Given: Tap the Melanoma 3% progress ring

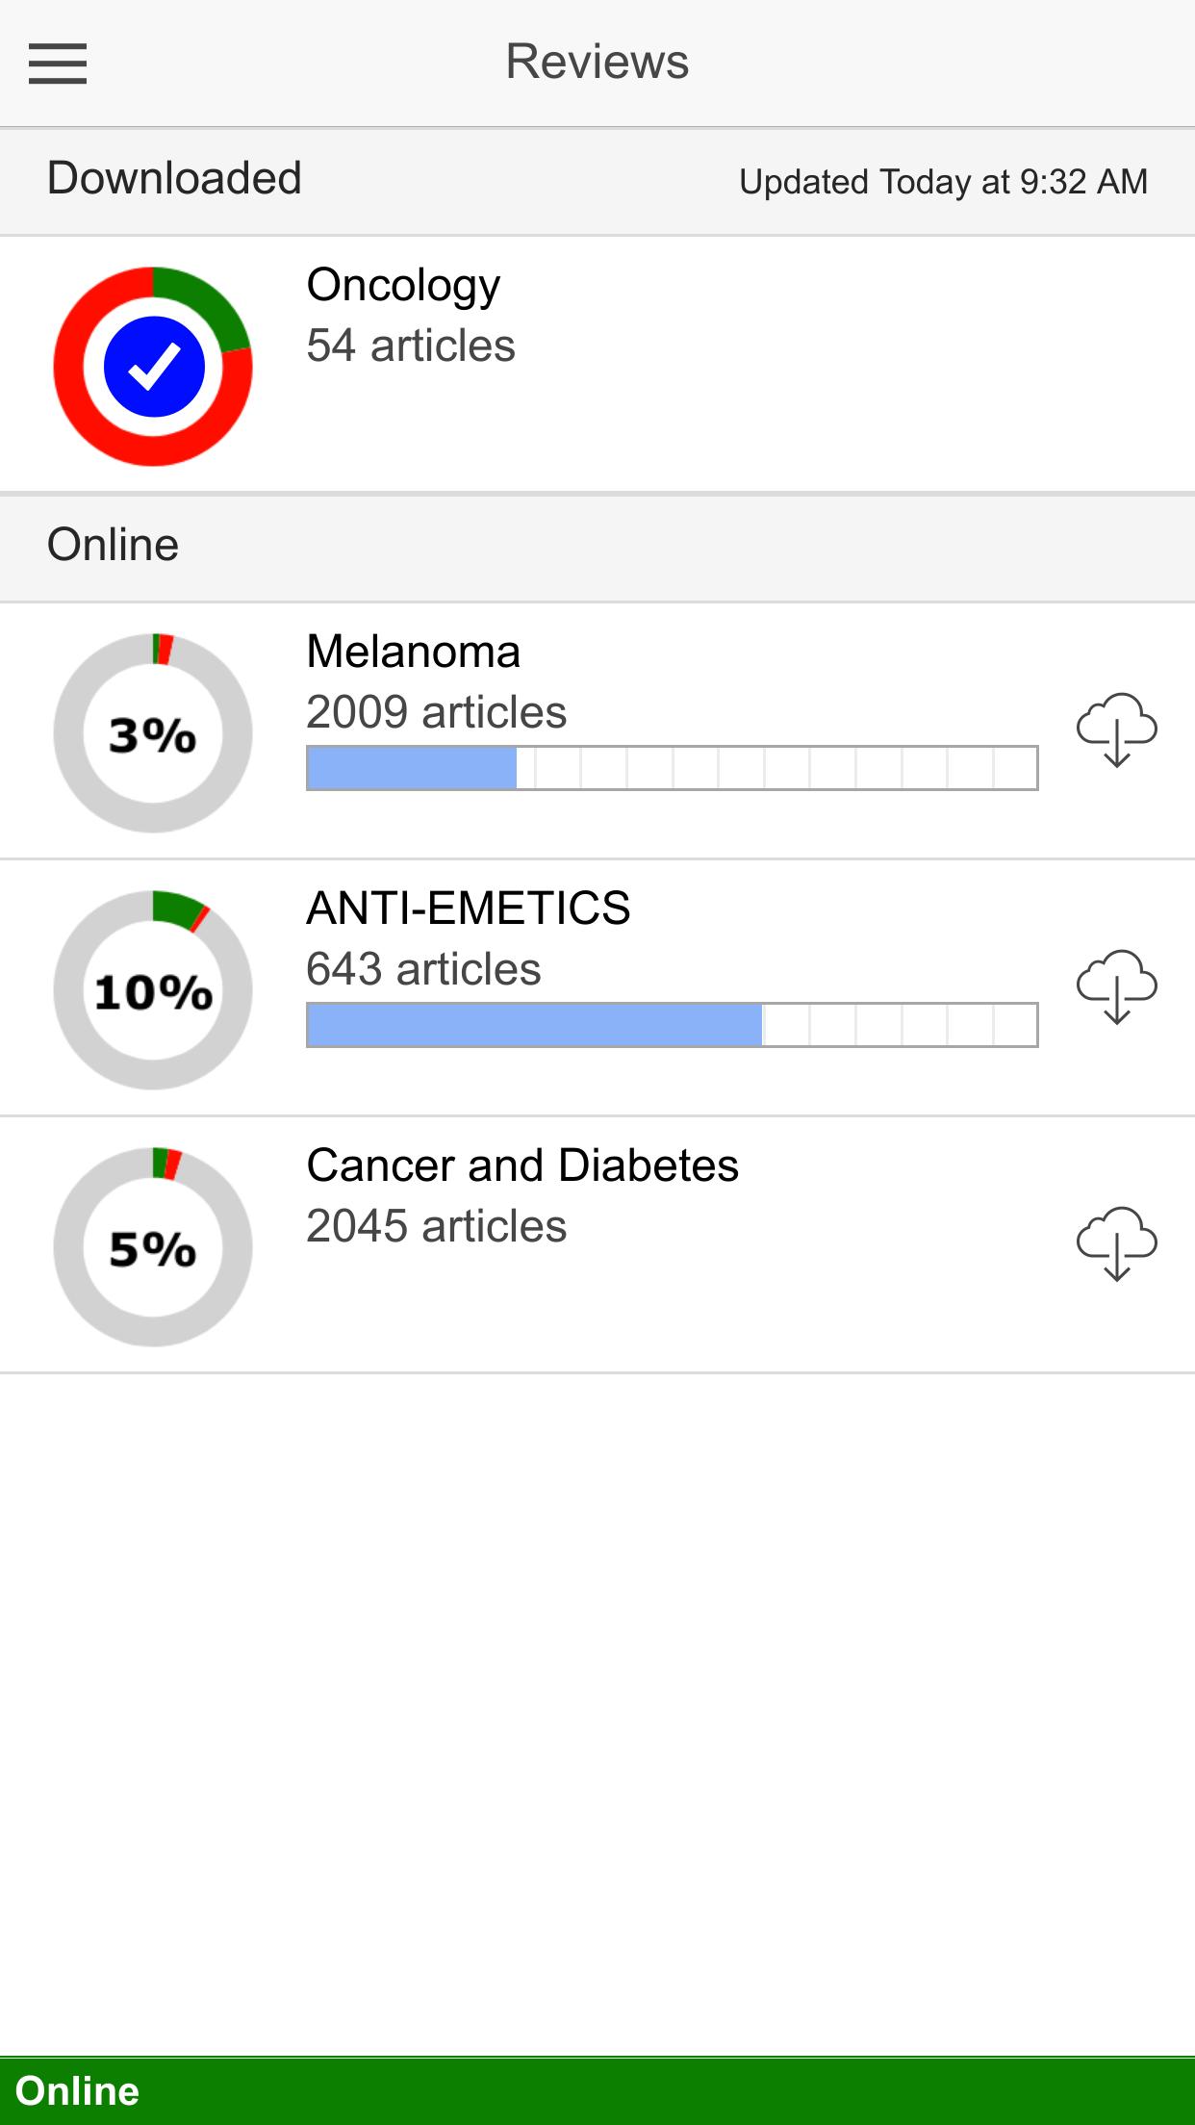Looking at the screenshot, I should point(153,733).
